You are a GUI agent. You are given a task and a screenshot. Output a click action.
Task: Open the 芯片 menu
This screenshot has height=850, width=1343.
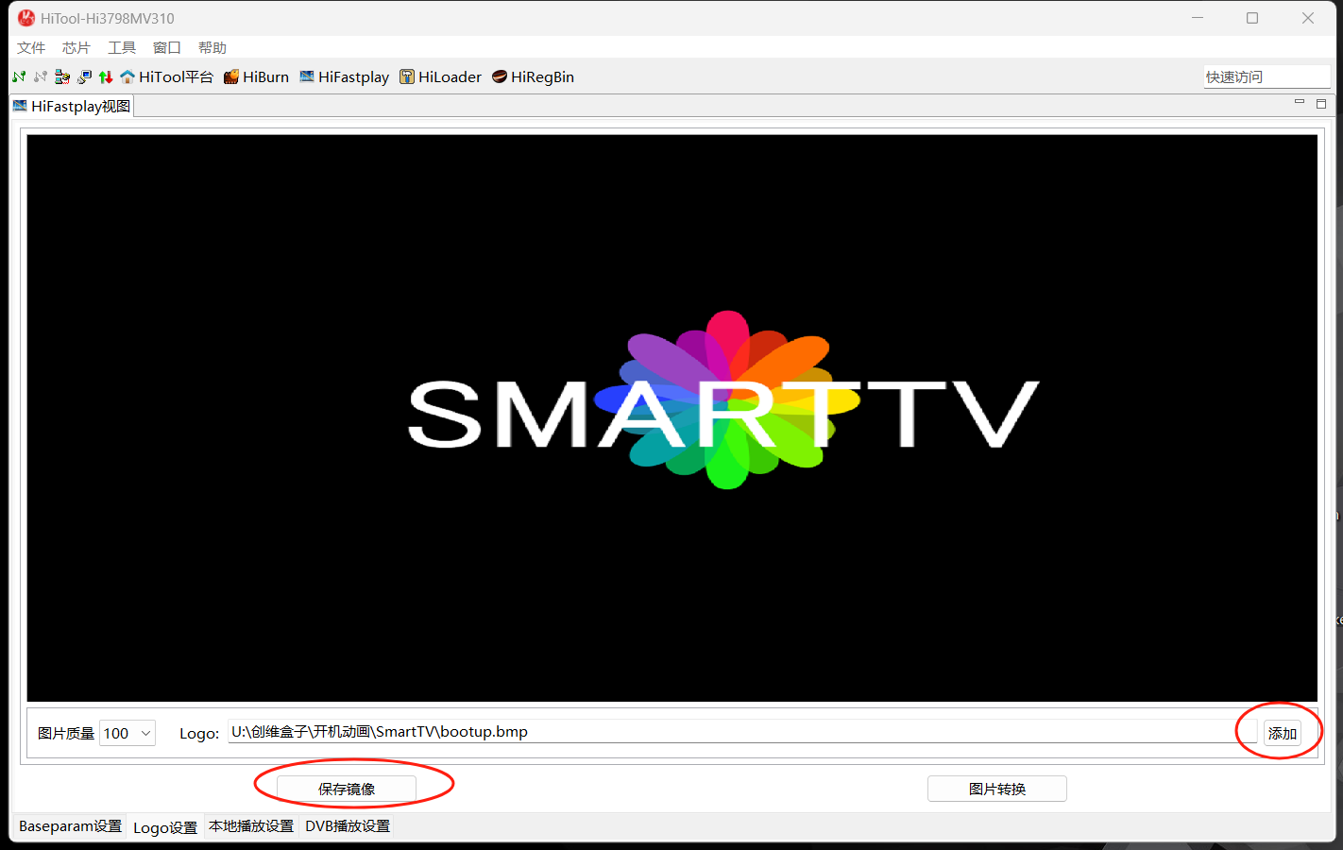76,47
